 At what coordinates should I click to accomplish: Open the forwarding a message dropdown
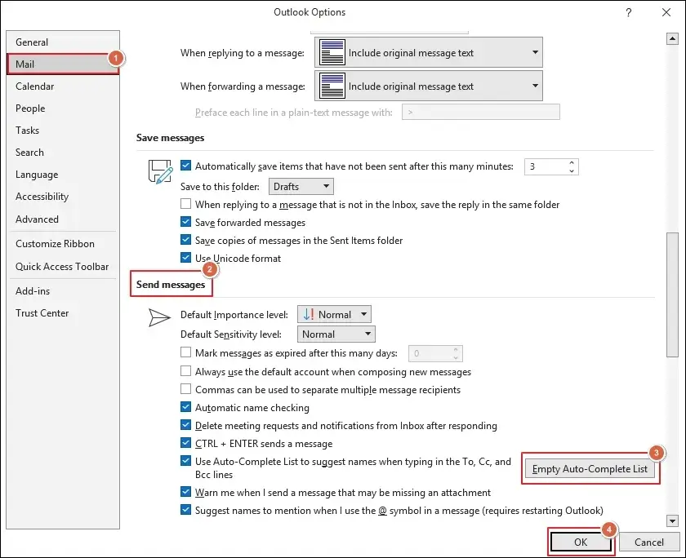pos(428,86)
